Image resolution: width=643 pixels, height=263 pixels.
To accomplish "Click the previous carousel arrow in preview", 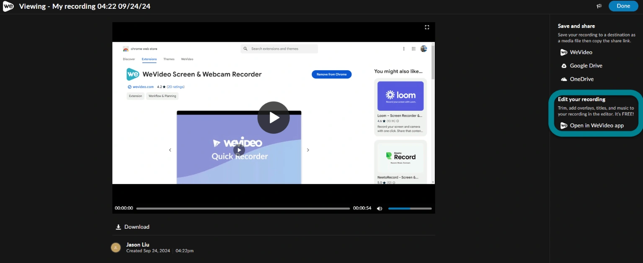I will (170, 150).
